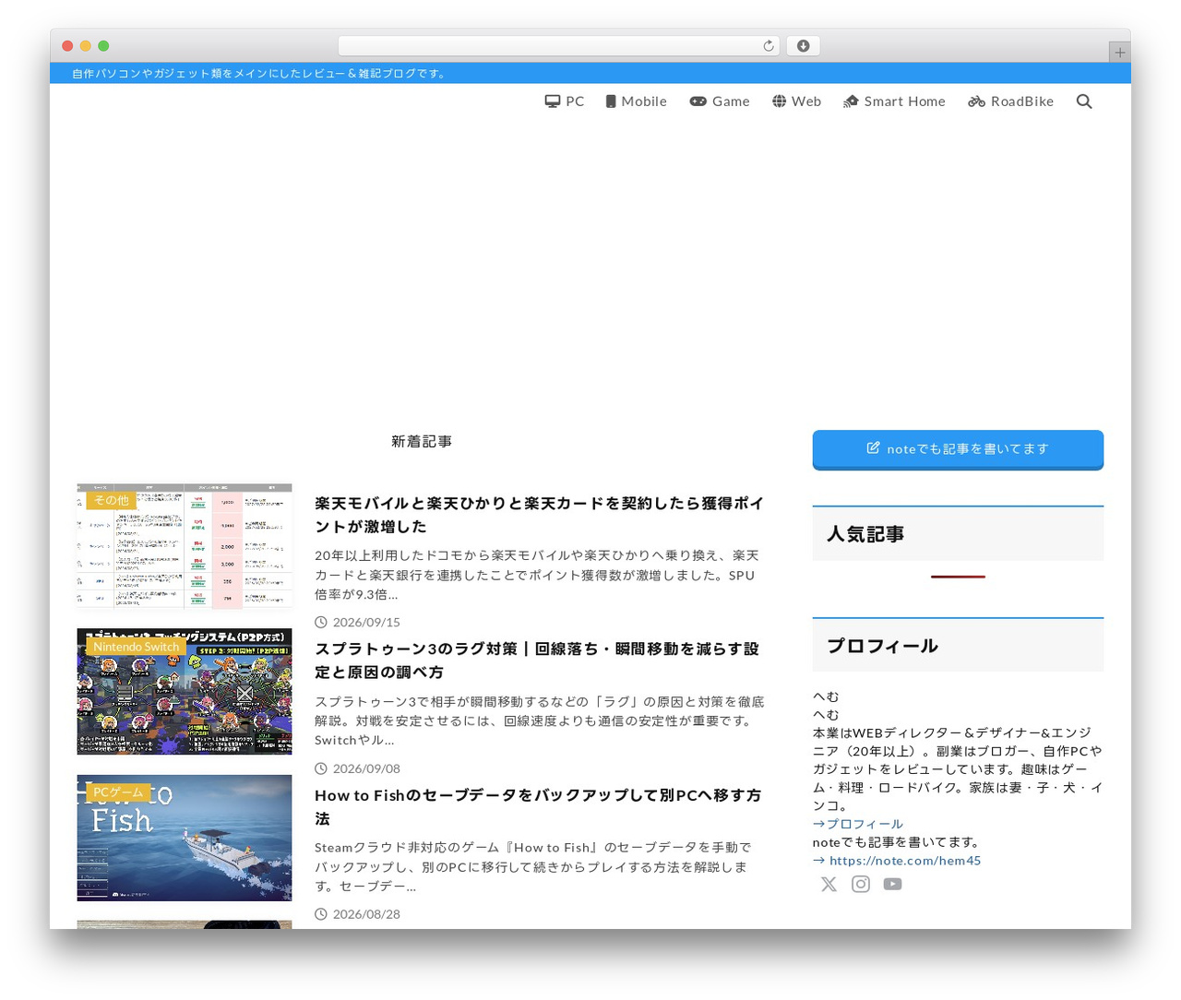
Task: Open the Web menu category
Action: [796, 101]
